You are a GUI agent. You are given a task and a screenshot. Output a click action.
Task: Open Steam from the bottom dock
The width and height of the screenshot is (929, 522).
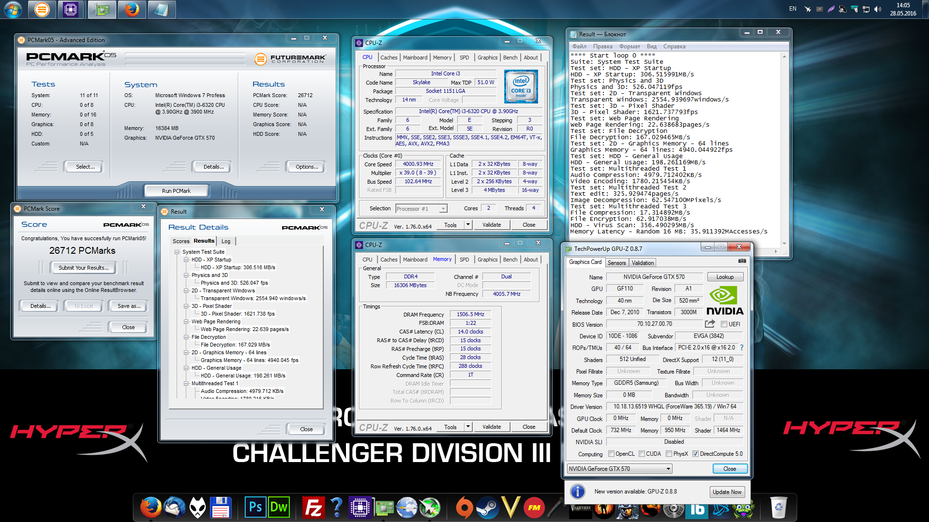click(x=487, y=507)
